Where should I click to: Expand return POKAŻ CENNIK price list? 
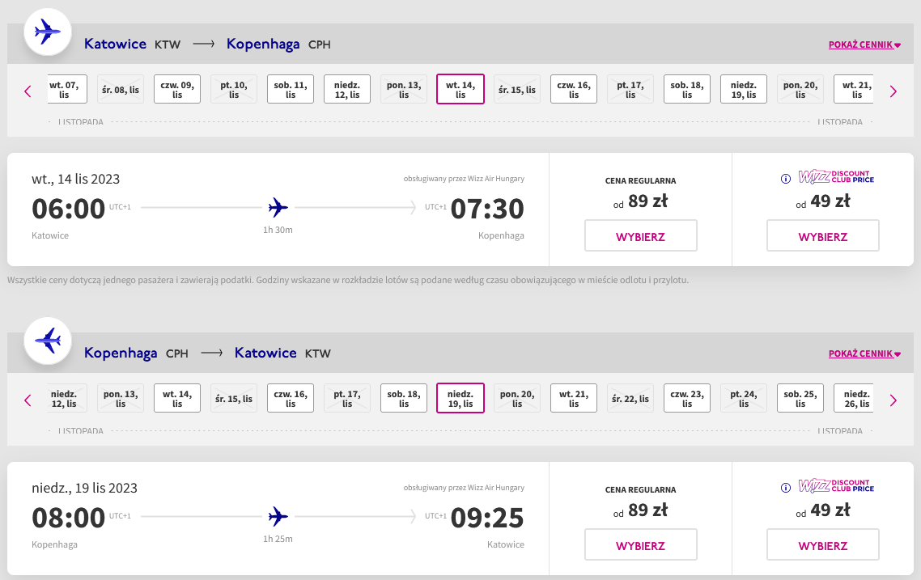click(x=864, y=354)
